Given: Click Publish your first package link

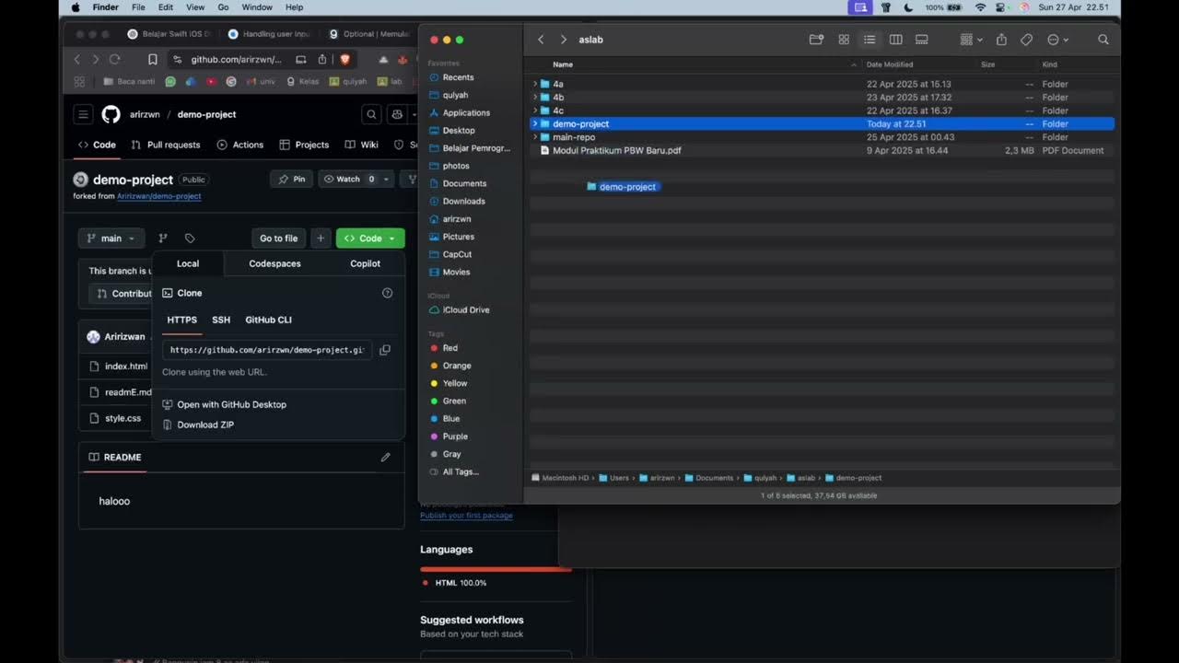Looking at the screenshot, I should tap(466, 516).
